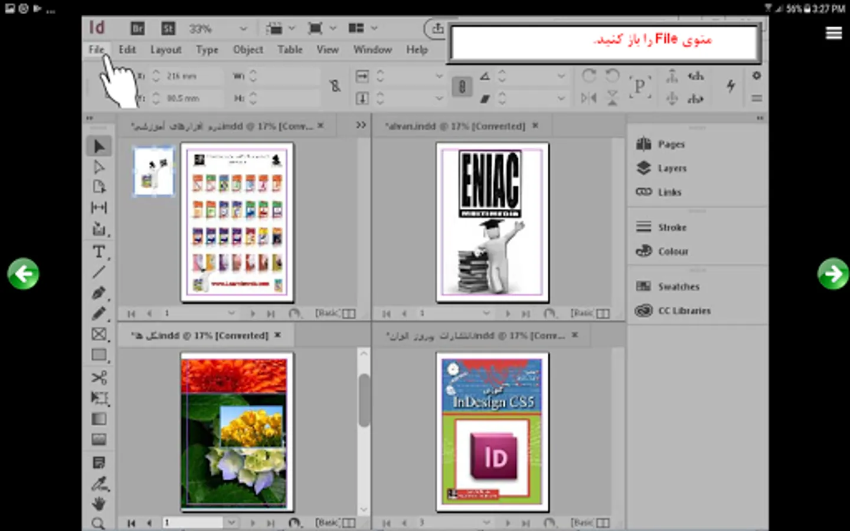Viewport: 850px width, 531px height.
Task: Click the ENIAC document page thumbnail
Action: coord(492,222)
